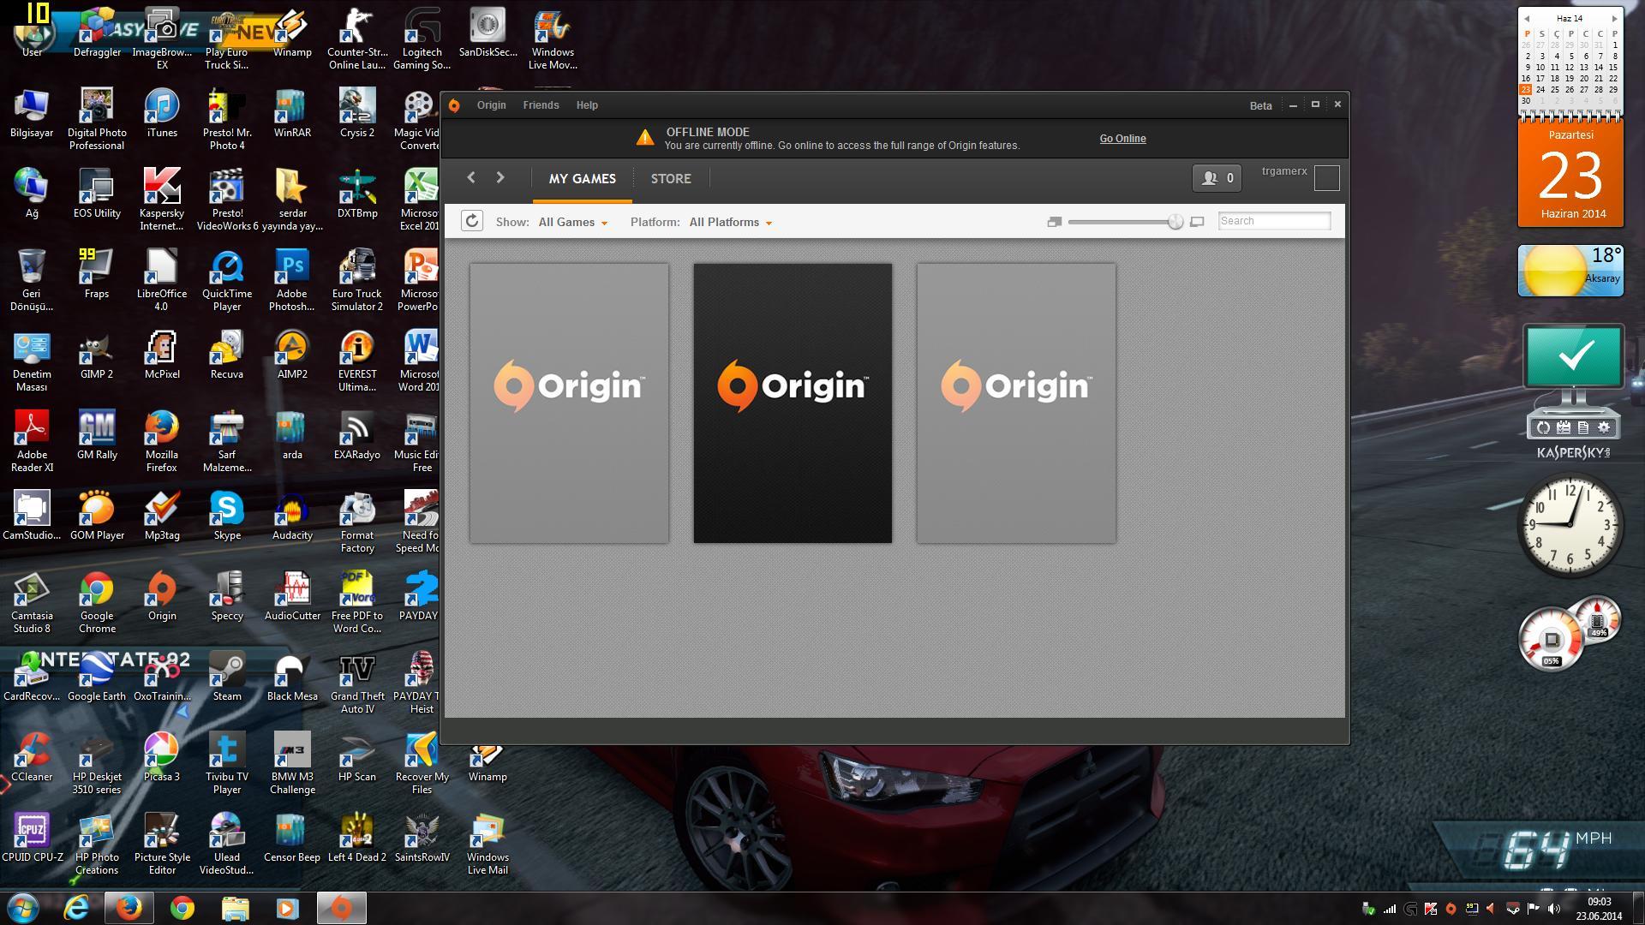Select the WinRAR desktop icon
This screenshot has height=925, width=1645.
292,113
